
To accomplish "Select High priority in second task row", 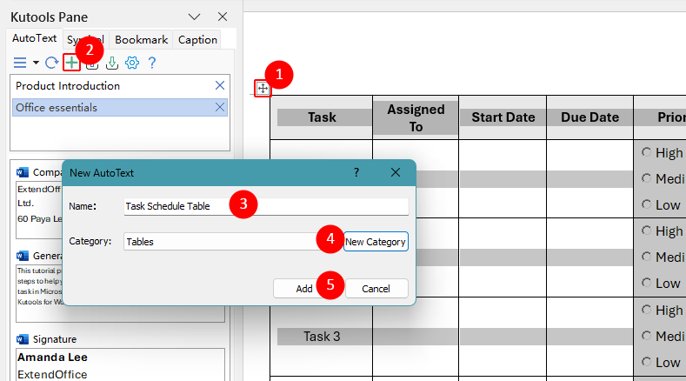I will point(646,231).
